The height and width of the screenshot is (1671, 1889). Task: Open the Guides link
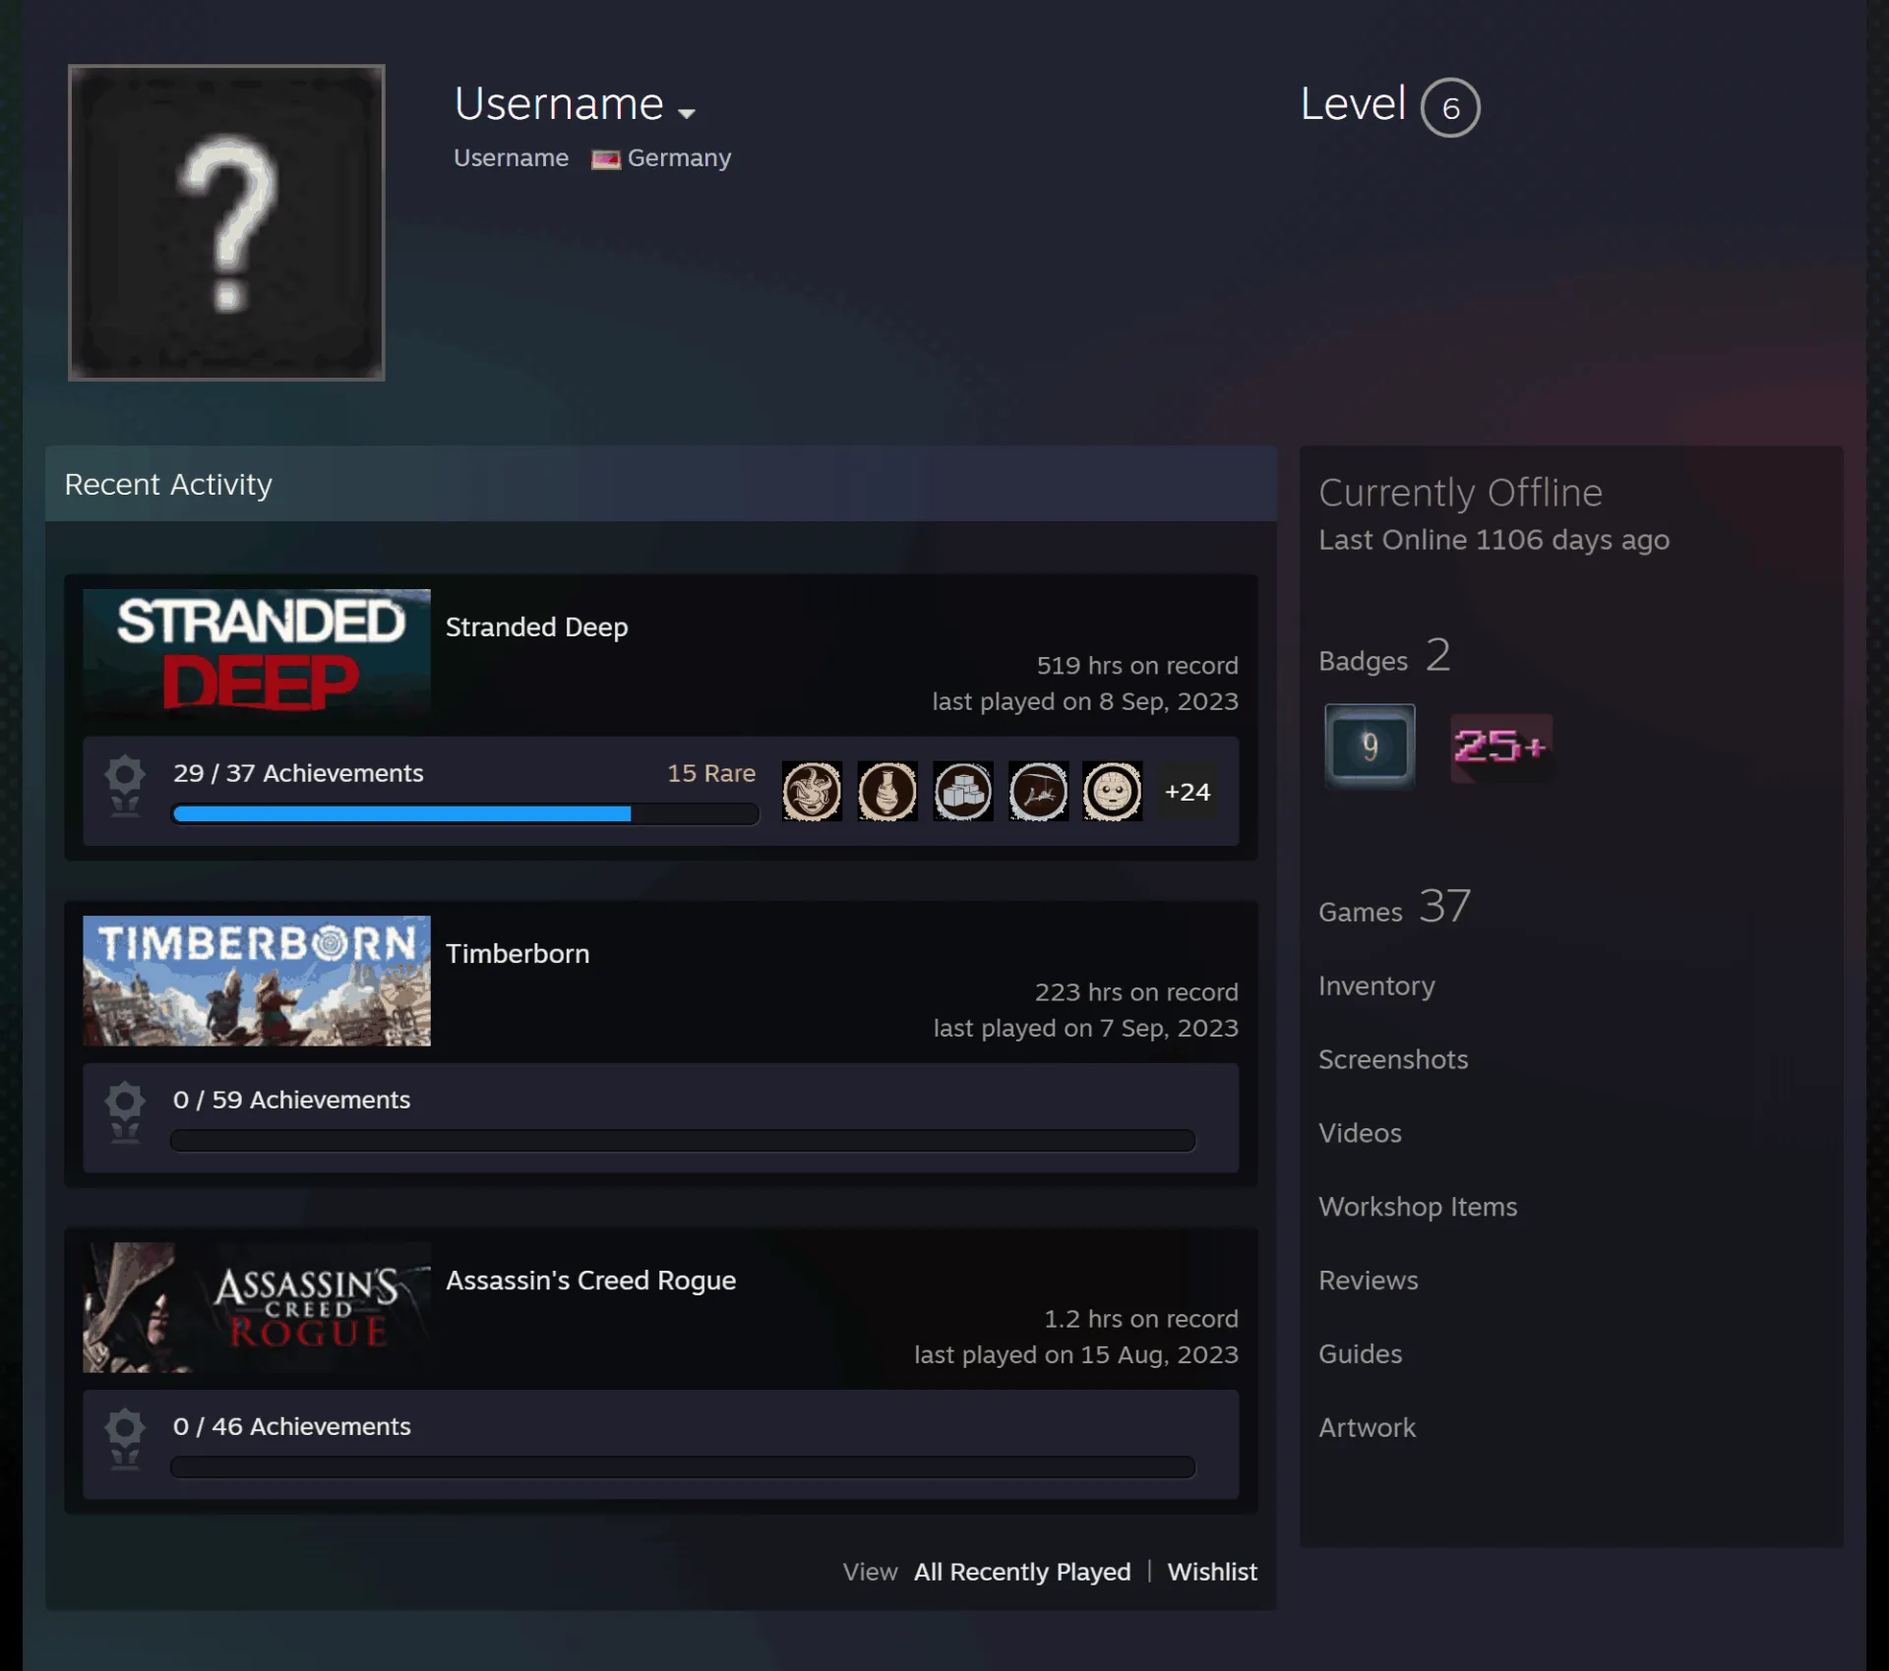1361,1354
